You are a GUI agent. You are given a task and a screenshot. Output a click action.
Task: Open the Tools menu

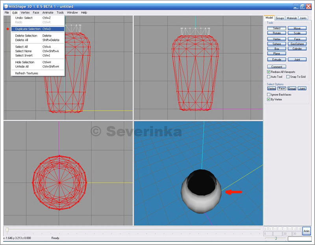tap(60, 13)
